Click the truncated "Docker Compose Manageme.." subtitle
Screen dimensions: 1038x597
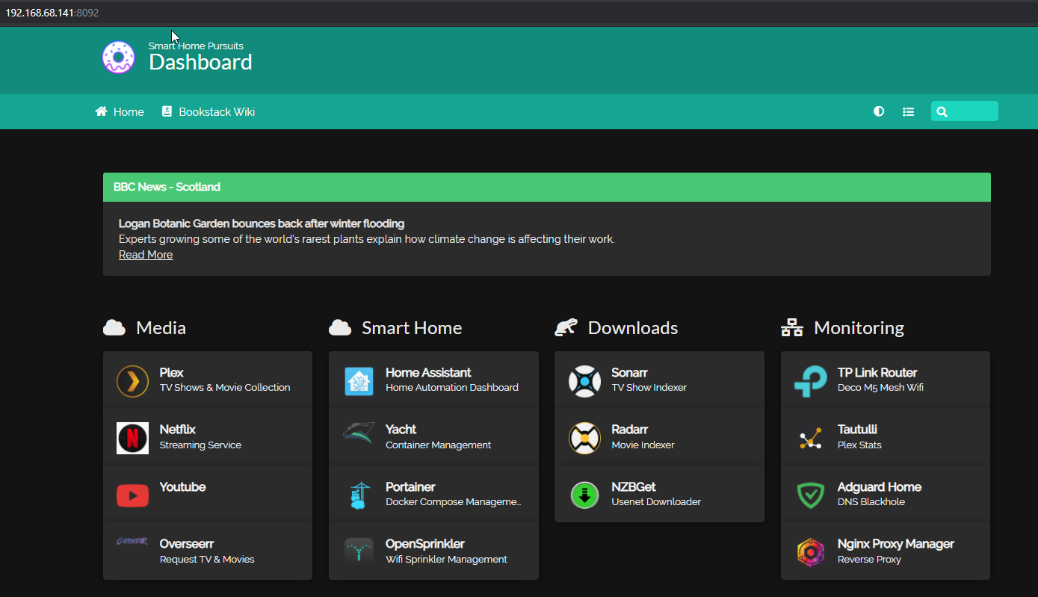pos(454,501)
